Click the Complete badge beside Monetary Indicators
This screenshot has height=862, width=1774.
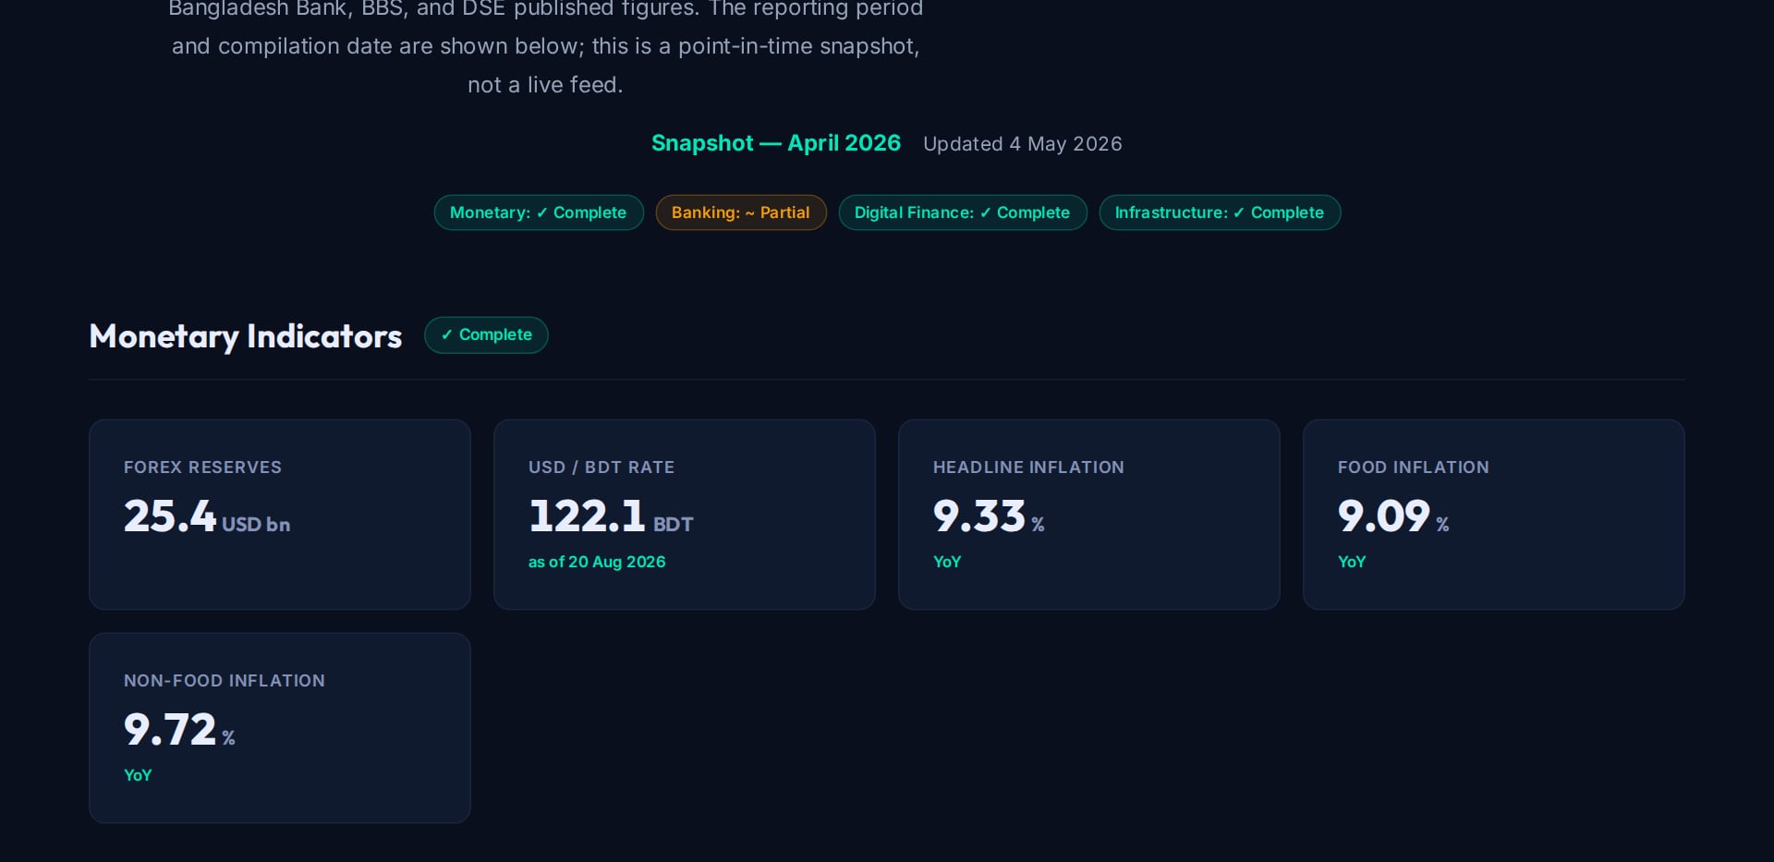pyautogui.click(x=486, y=334)
